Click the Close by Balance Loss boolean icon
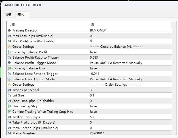178x138 pixels. point(9,68)
